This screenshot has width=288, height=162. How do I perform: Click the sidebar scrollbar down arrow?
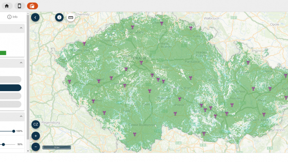[28, 151]
